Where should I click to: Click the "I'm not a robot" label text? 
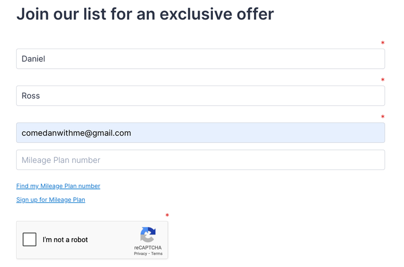click(65, 240)
